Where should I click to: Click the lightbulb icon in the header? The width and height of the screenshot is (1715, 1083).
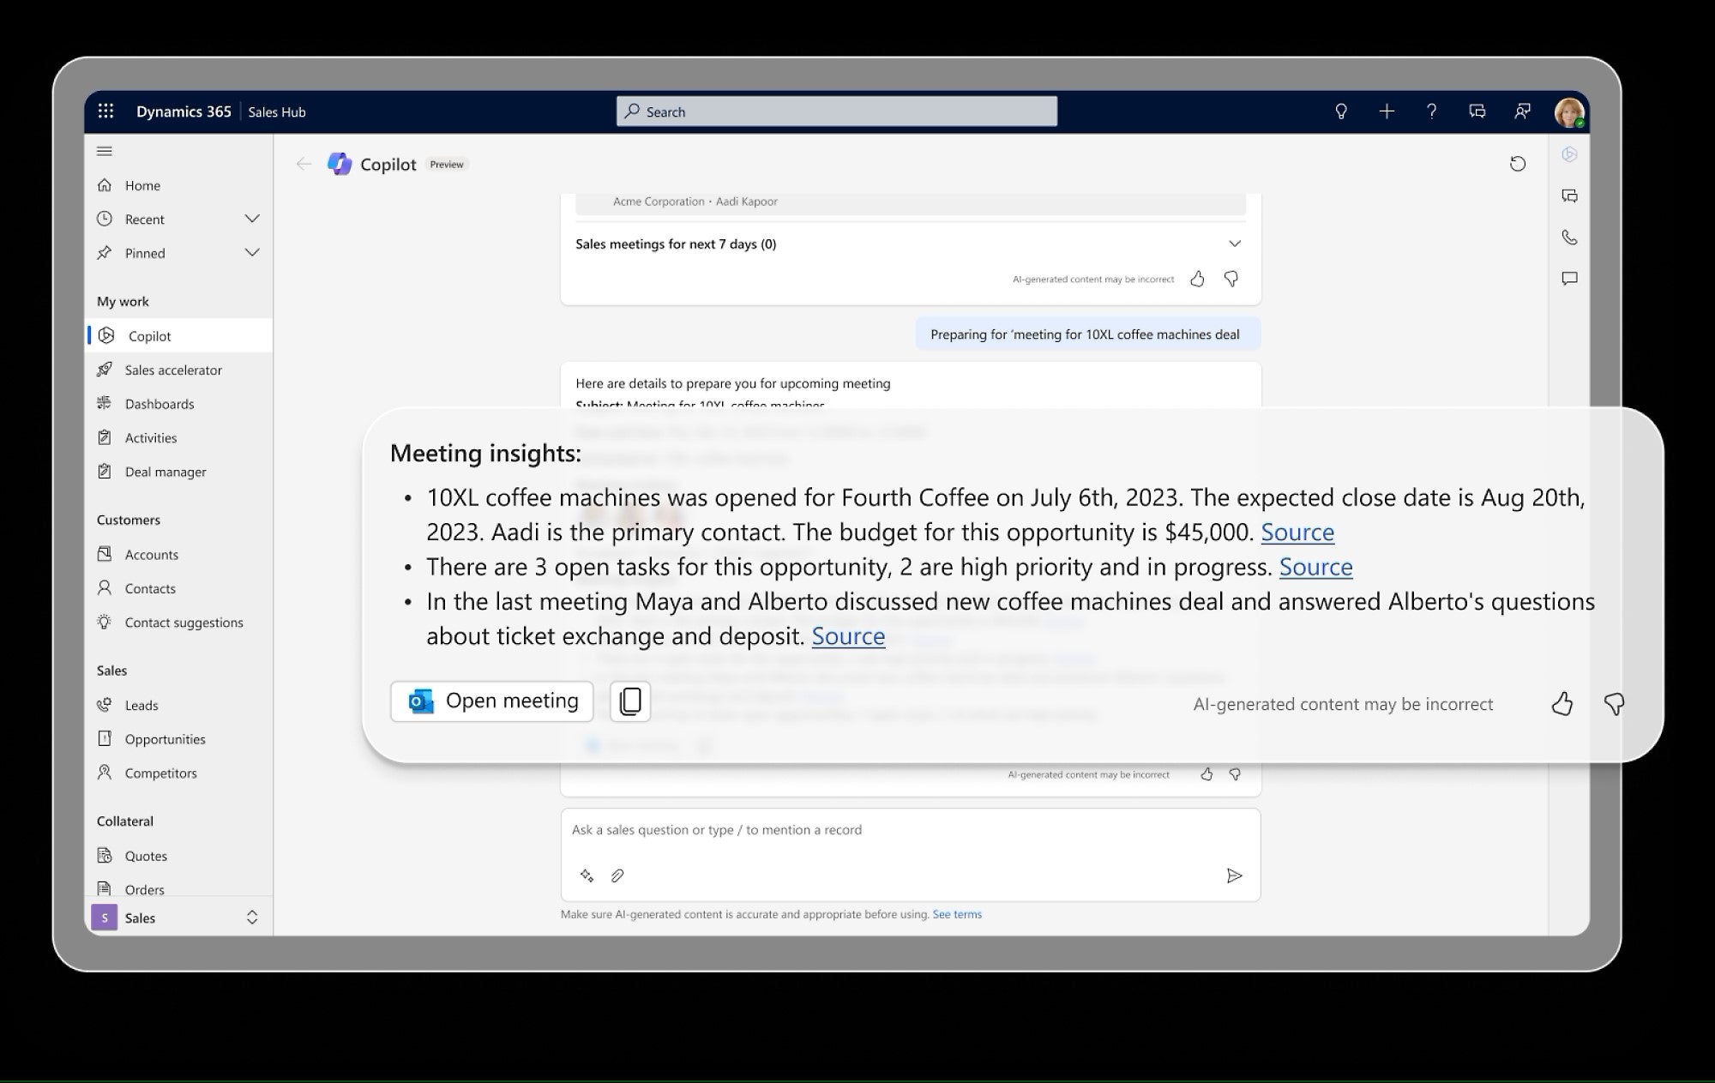(x=1341, y=111)
